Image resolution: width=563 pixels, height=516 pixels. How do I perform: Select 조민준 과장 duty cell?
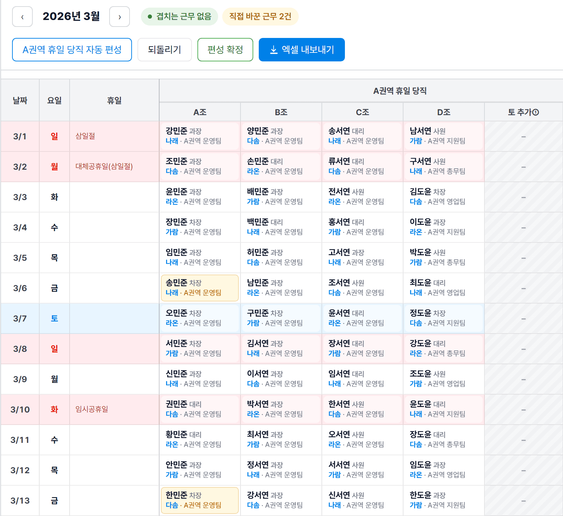[200, 167]
